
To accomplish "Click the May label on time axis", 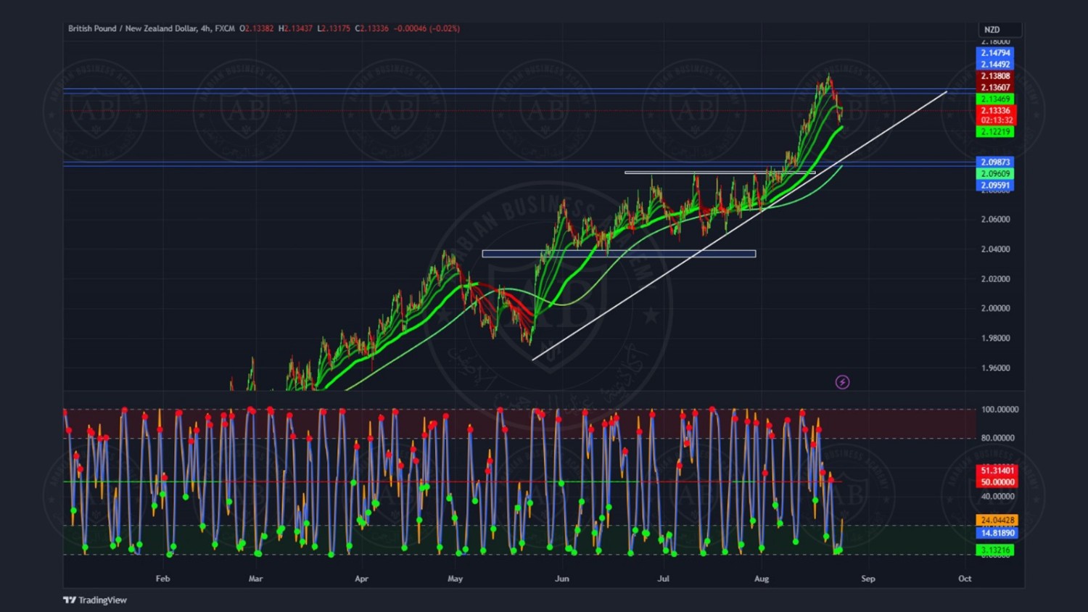I will point(455,579).
